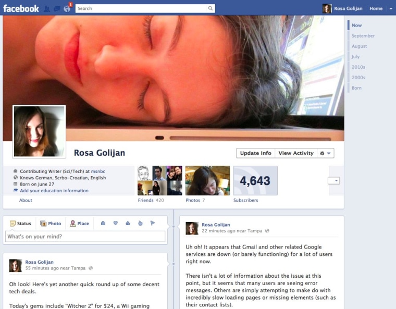Screen dimensions: 396x309
Task: Click the calendar icon beside Born on June 27
Action: coord(16,184)
